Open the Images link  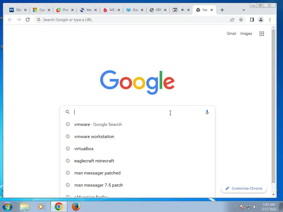246,33
